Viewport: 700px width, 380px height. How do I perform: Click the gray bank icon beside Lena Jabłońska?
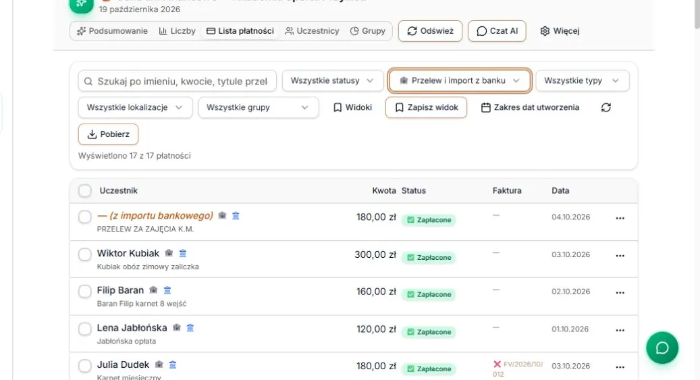click(176, 328)
